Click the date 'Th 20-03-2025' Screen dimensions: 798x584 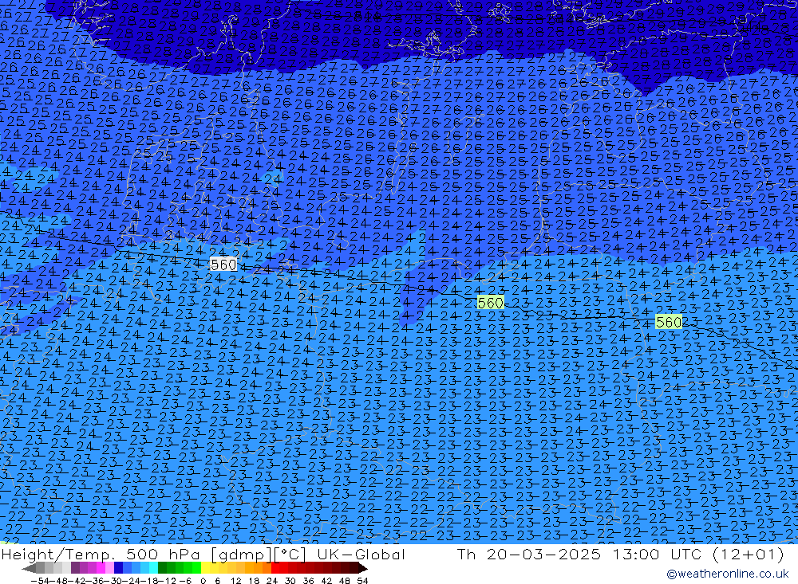coord(529,554)
